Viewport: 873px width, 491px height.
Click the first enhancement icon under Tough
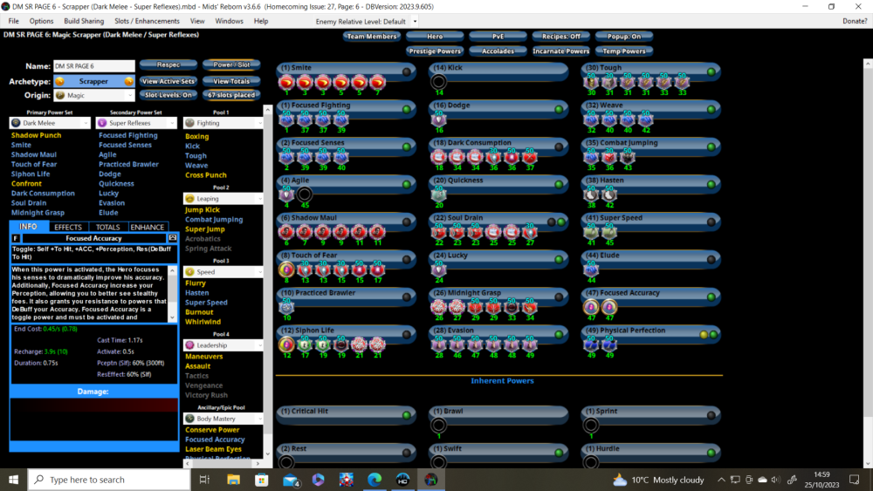click(592, 82)
